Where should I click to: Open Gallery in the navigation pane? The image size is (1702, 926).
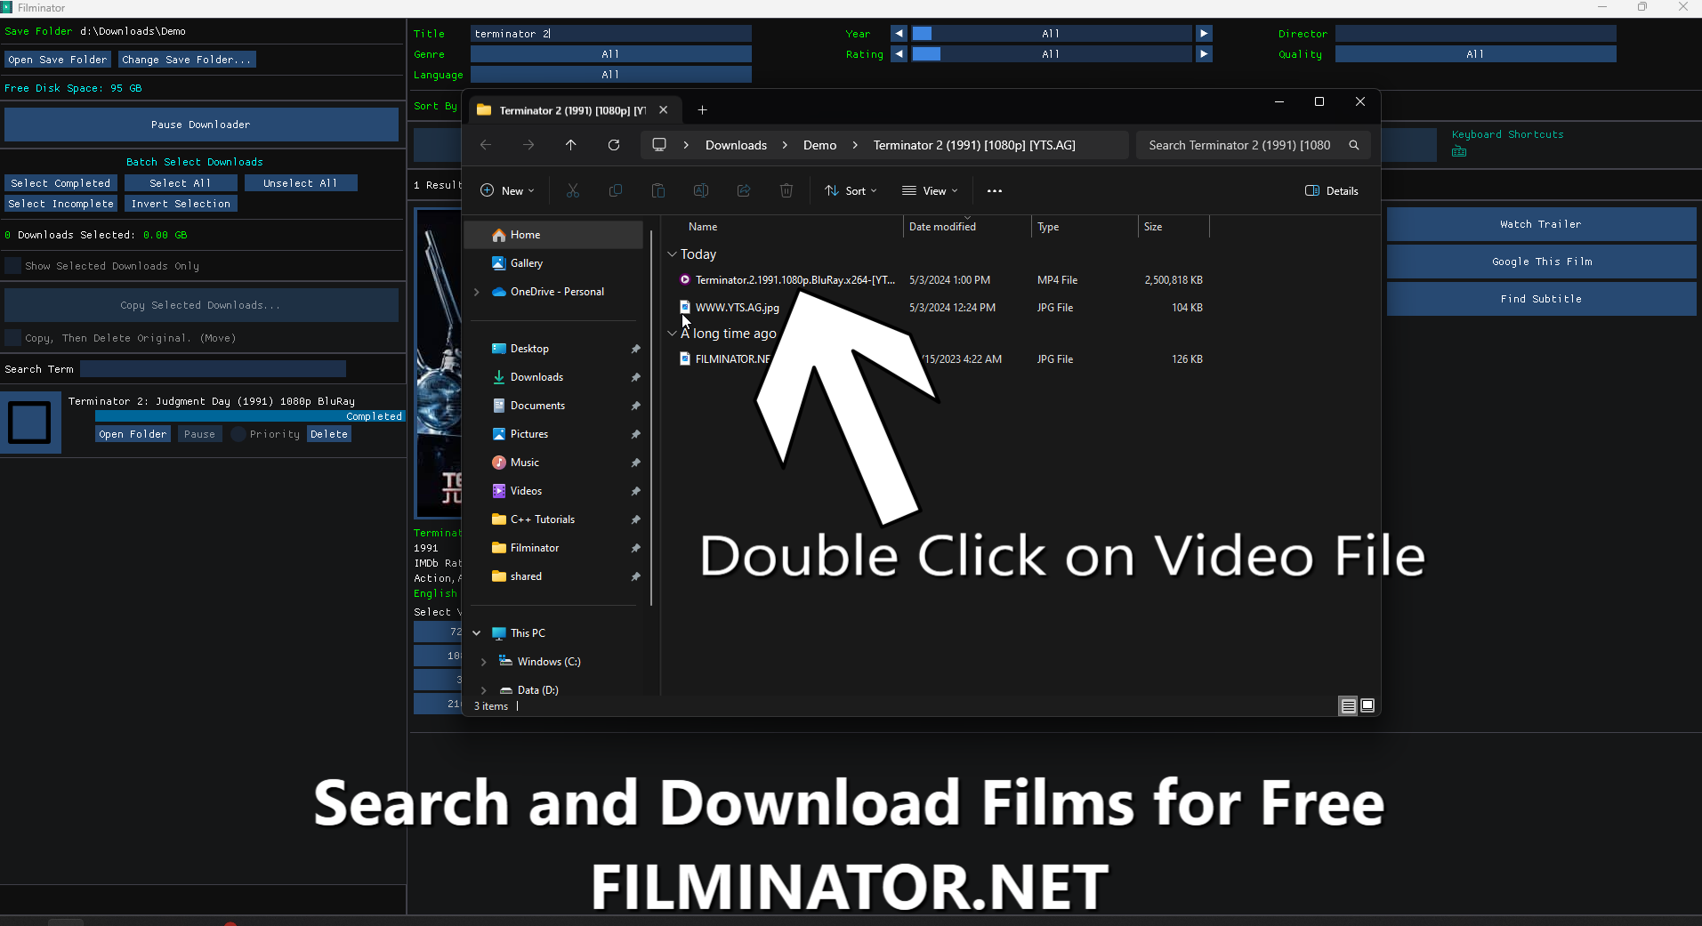527,263
